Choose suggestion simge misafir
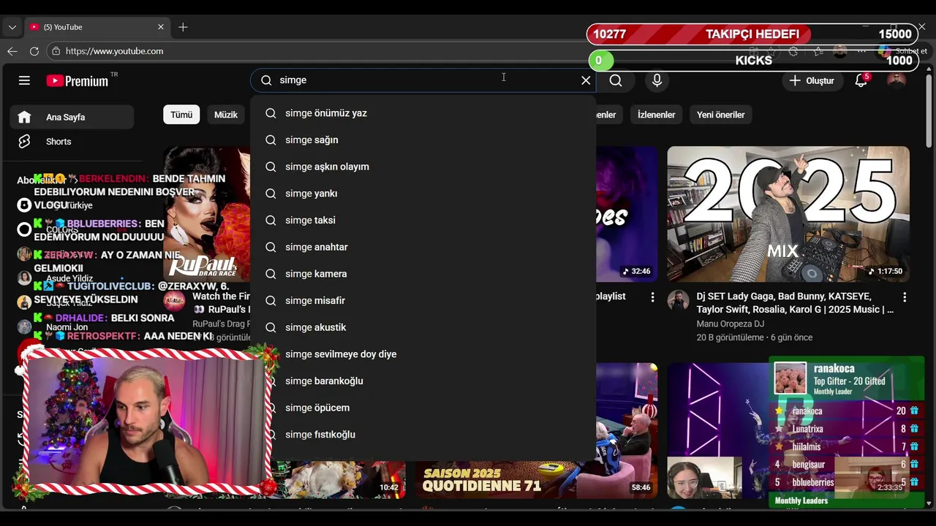 click(x=423, y=301)
